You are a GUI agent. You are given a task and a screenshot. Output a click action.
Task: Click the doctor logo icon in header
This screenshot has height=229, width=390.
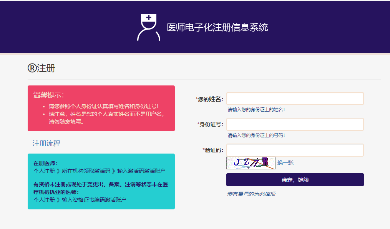coord(148,27)
